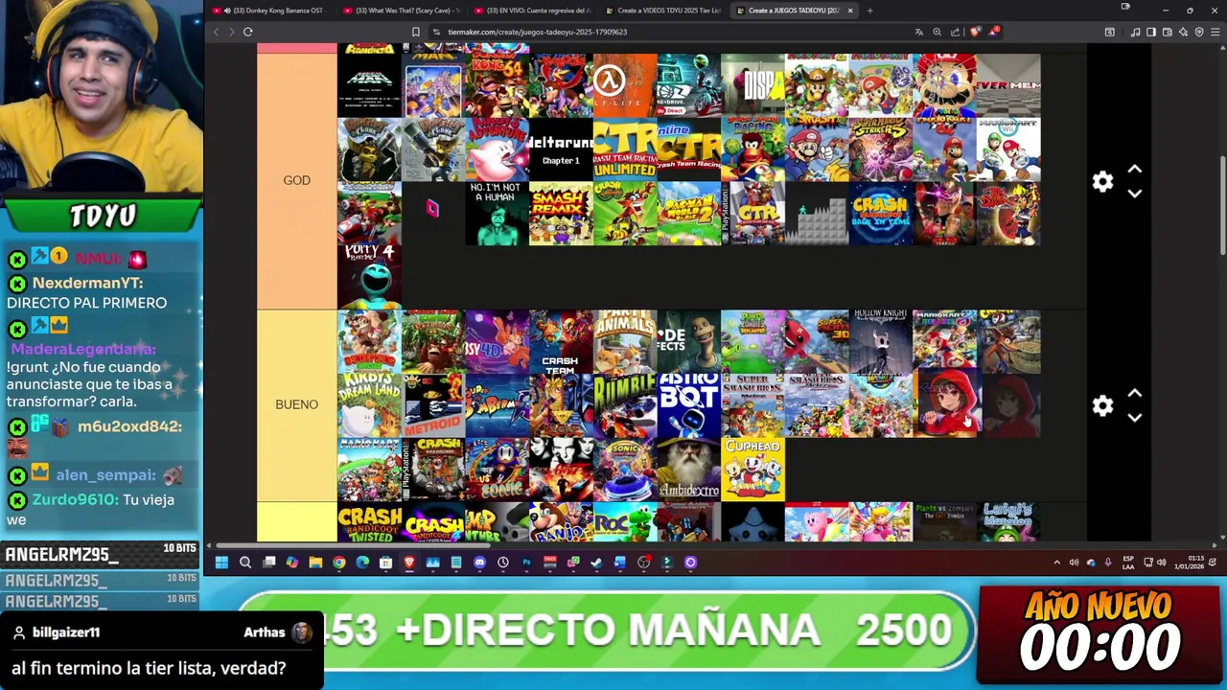This screenshot has width=1227, height=690.
Task: Click NexdermanYT username in chat
Action: point(87,283)
